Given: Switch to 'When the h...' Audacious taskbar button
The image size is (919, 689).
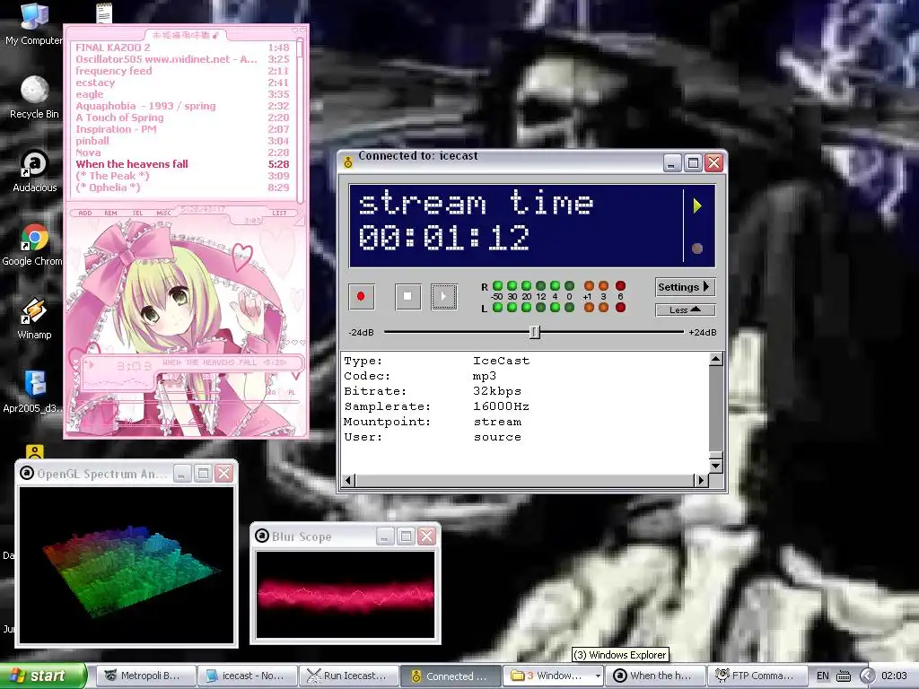Looking at the screenshot, I should (654, 676).
